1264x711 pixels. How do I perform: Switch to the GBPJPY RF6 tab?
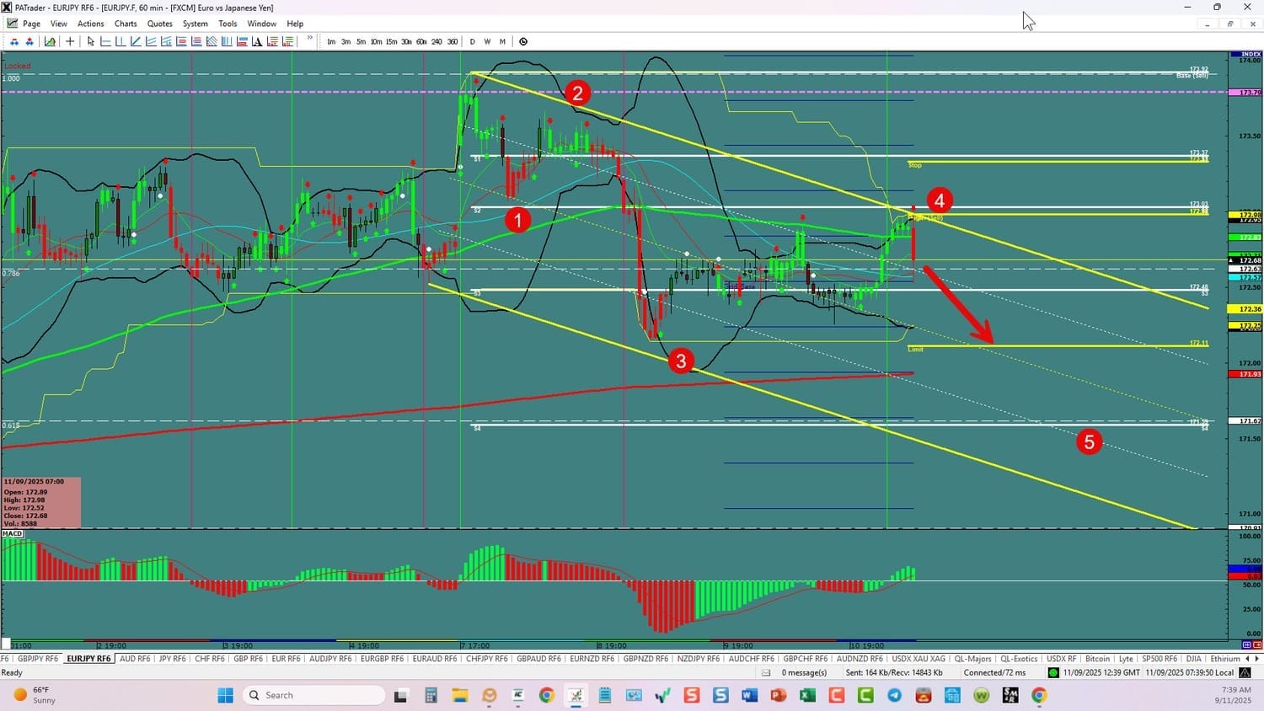[x=38, y=659]
